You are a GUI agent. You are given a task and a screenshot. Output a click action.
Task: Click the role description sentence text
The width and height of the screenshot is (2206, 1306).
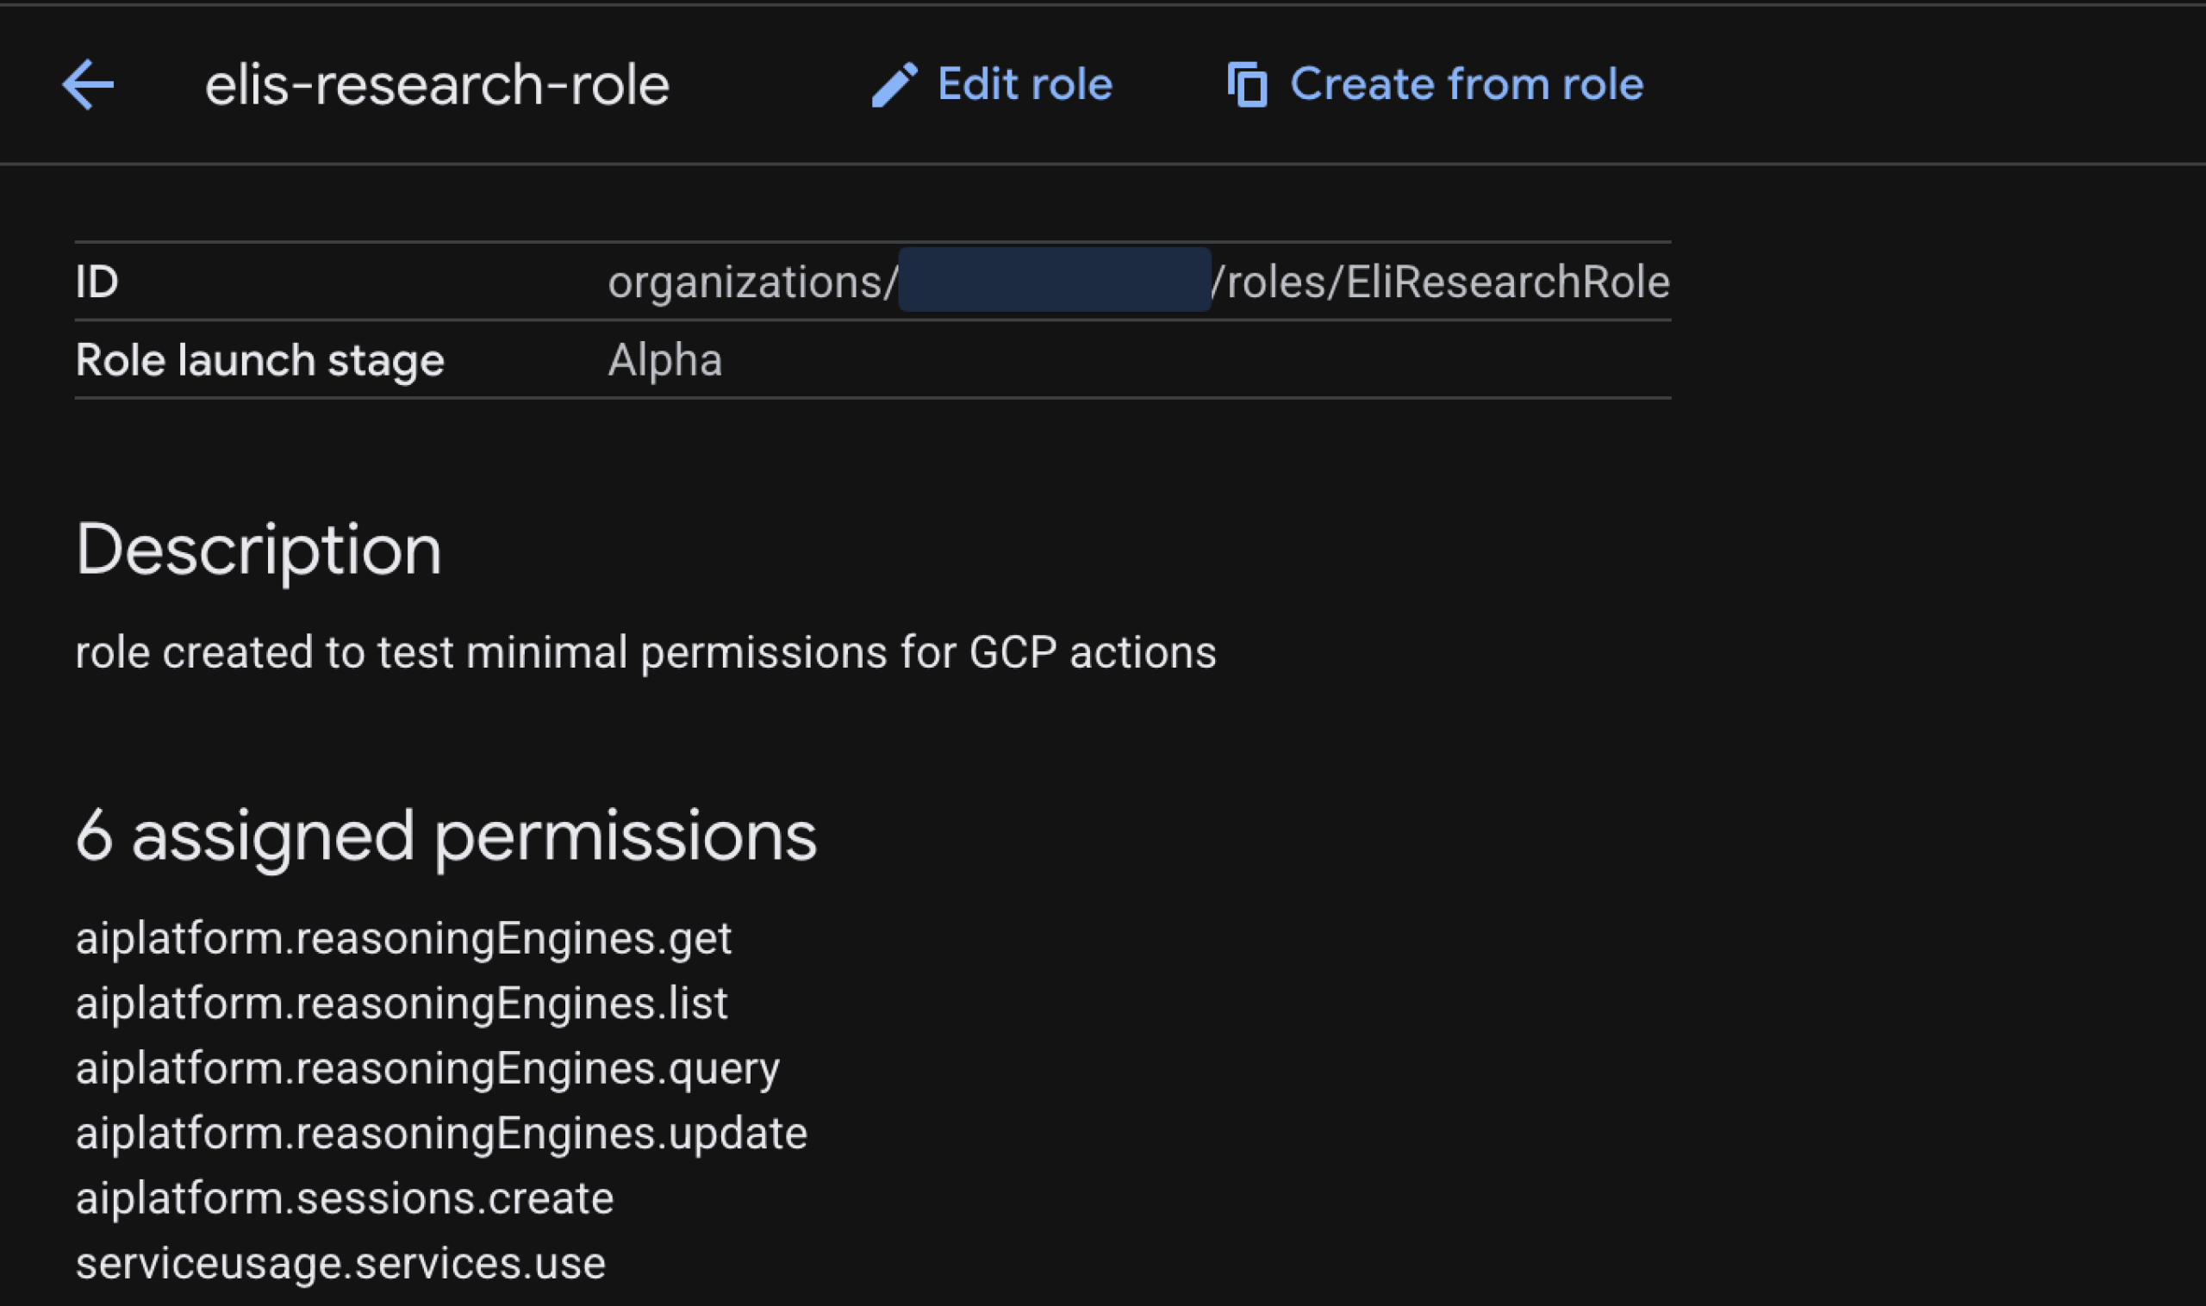pos(645,652)
